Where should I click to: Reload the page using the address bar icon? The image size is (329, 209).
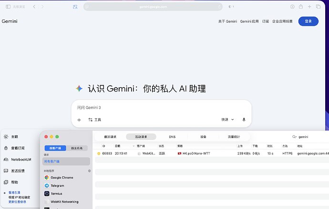coord(219,7)
